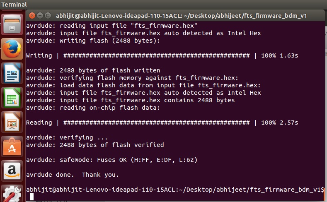
Task: Open the Amazon launcher icon
Action: [x=12, y=171]
